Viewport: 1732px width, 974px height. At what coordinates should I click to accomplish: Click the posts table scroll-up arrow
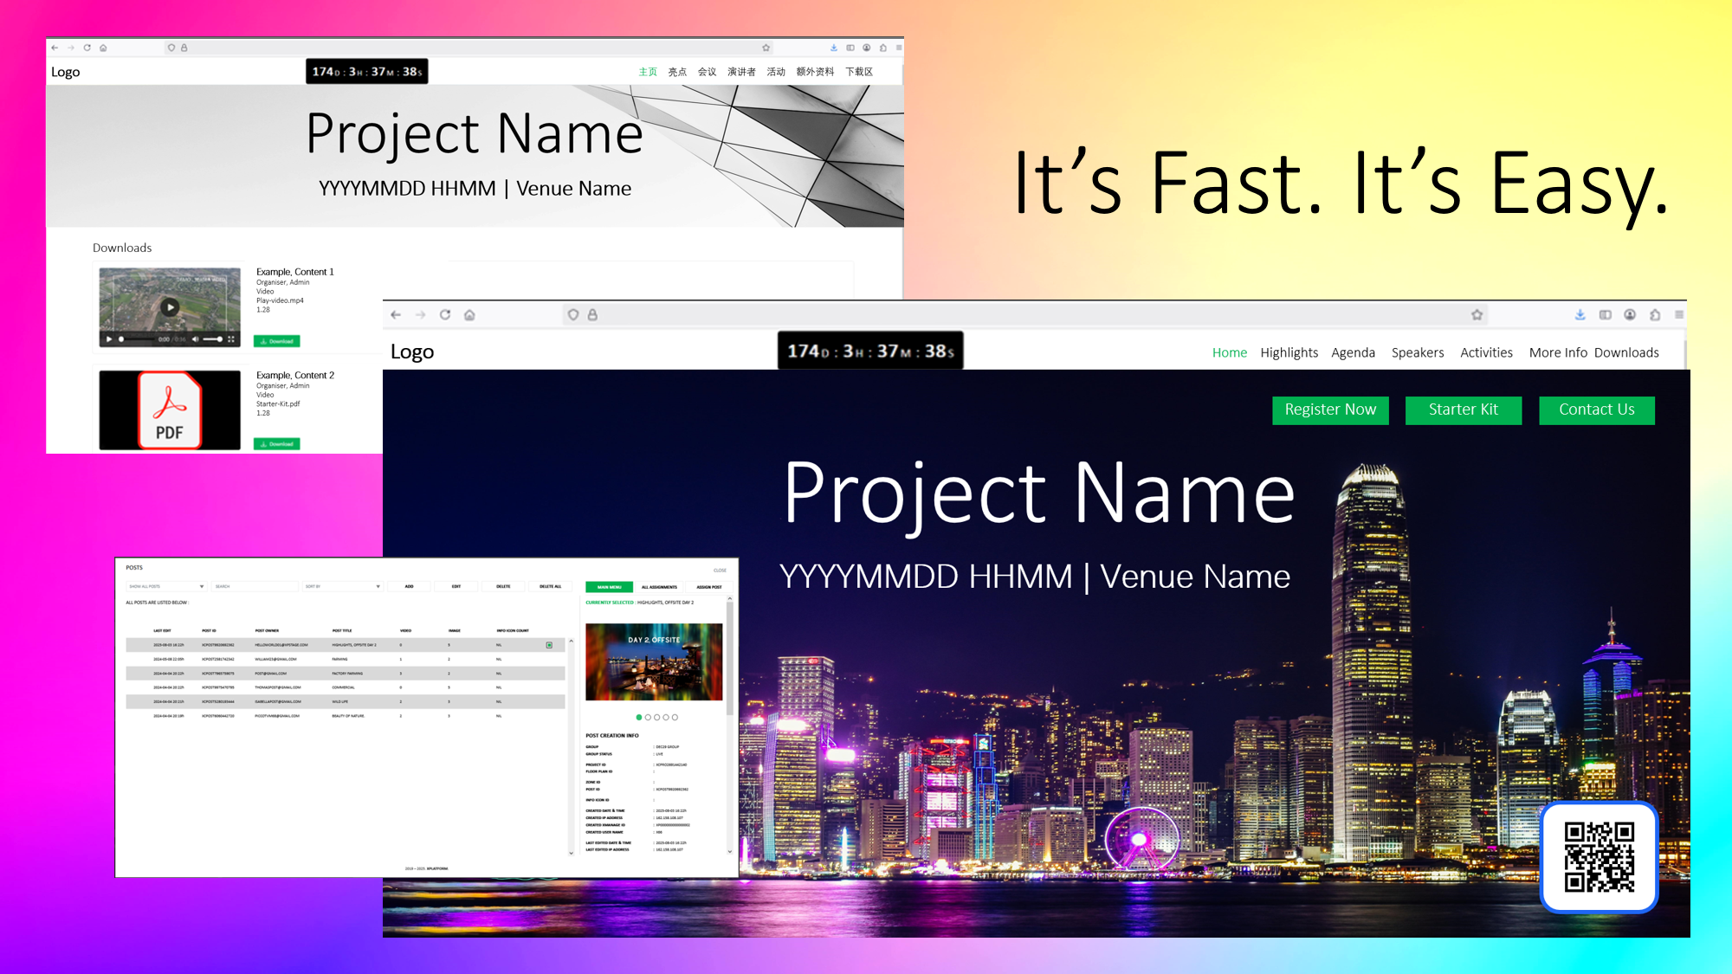(571, 641)
